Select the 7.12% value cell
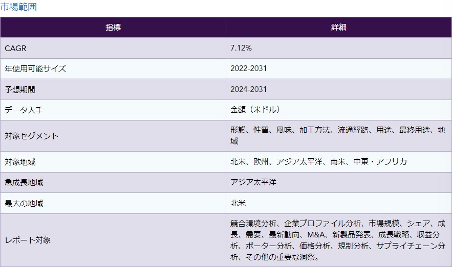 [339, 48]
